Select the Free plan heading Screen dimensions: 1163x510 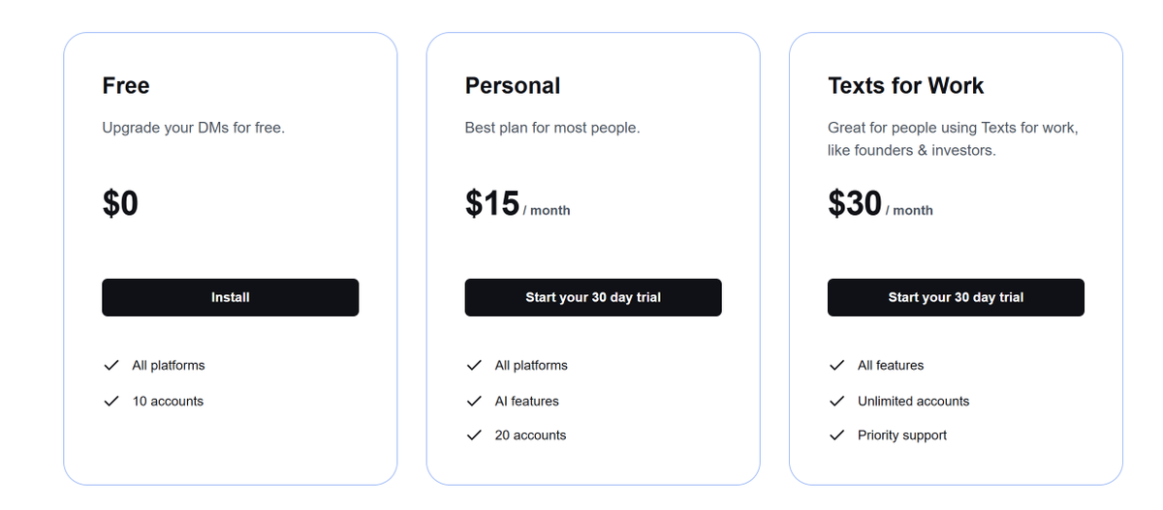click(x=126, y=86)
